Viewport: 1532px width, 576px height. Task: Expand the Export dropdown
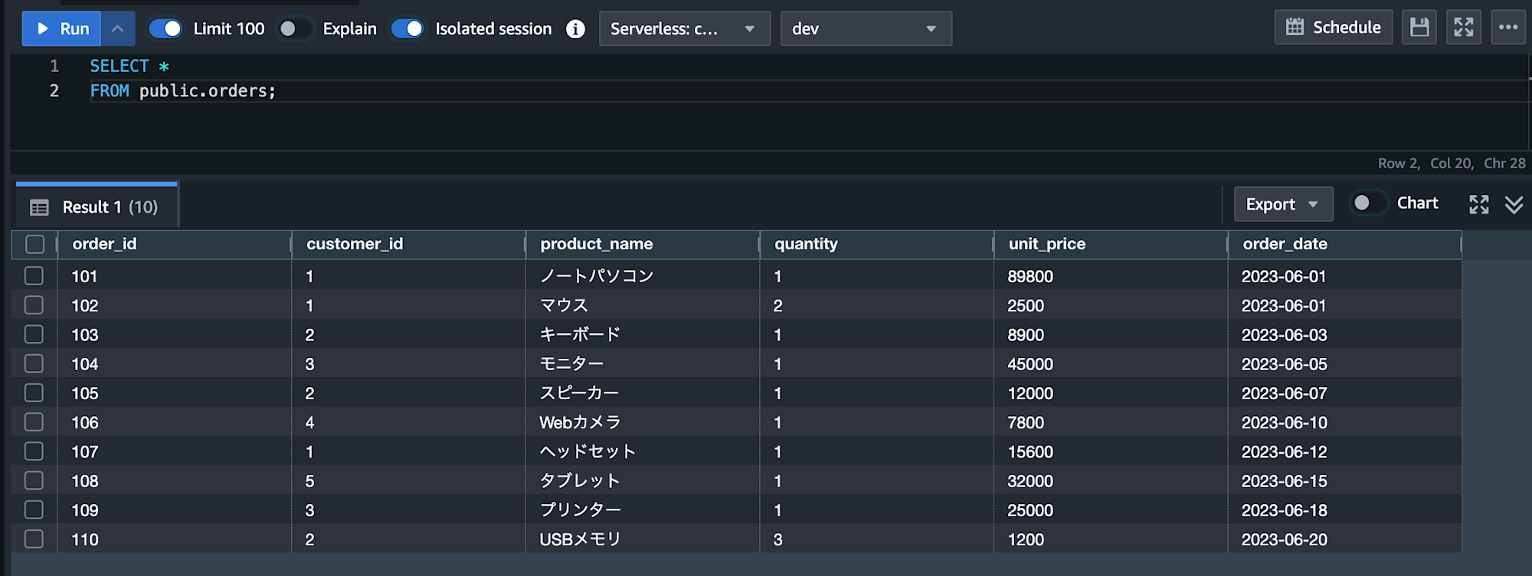click(1283, 204)
